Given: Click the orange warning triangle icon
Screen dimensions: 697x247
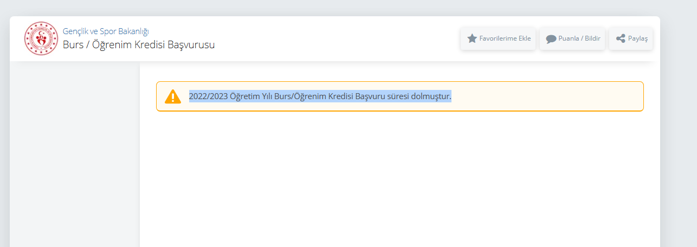Looking at the screenshot, I should 173,96.
